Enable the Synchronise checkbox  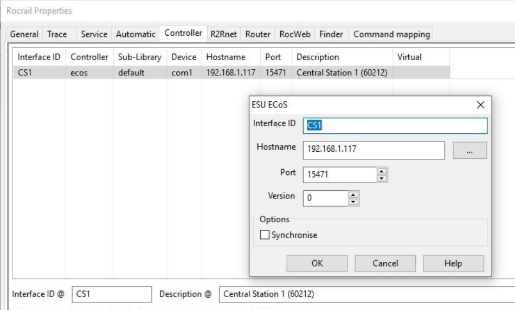point(265,235)
